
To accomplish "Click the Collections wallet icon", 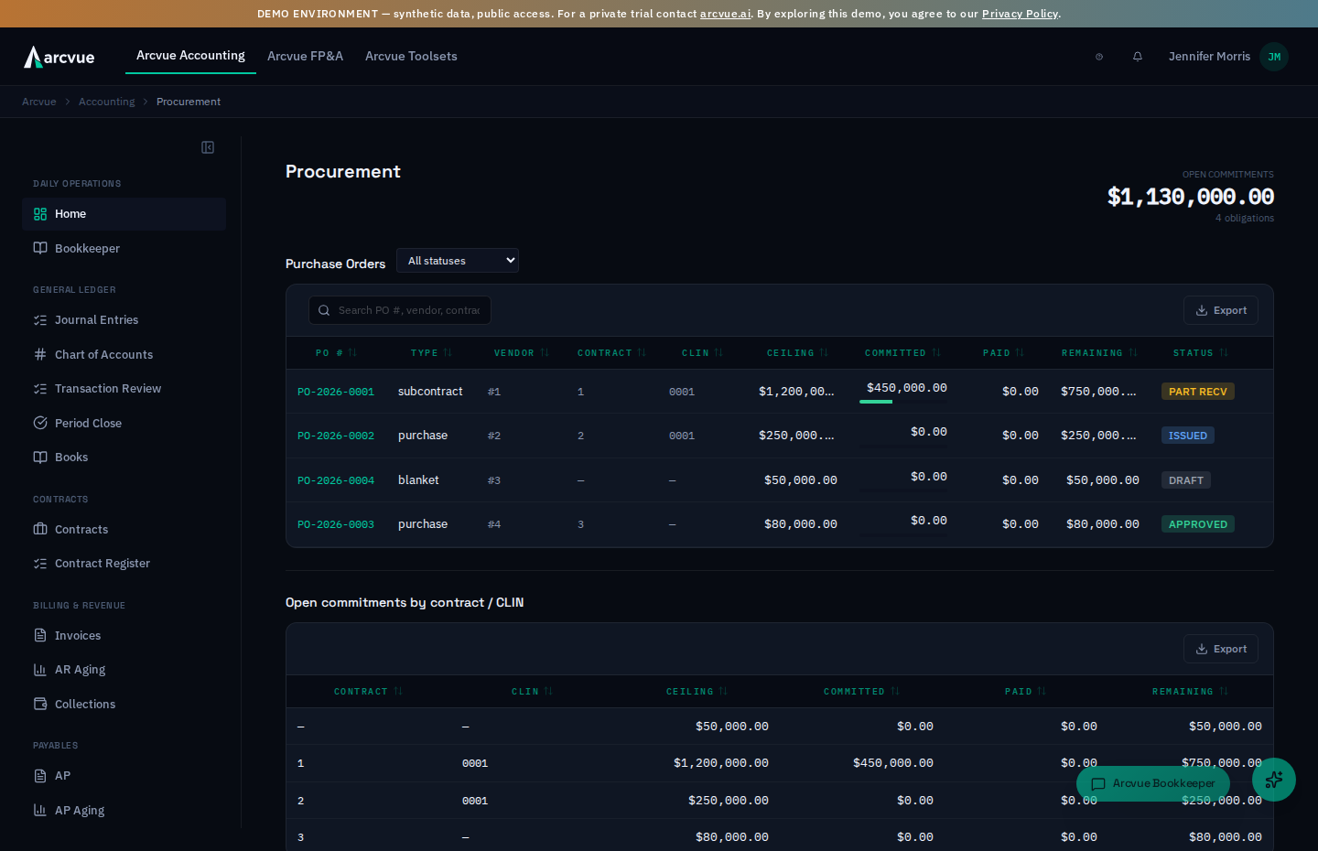I will click(40, 704).
